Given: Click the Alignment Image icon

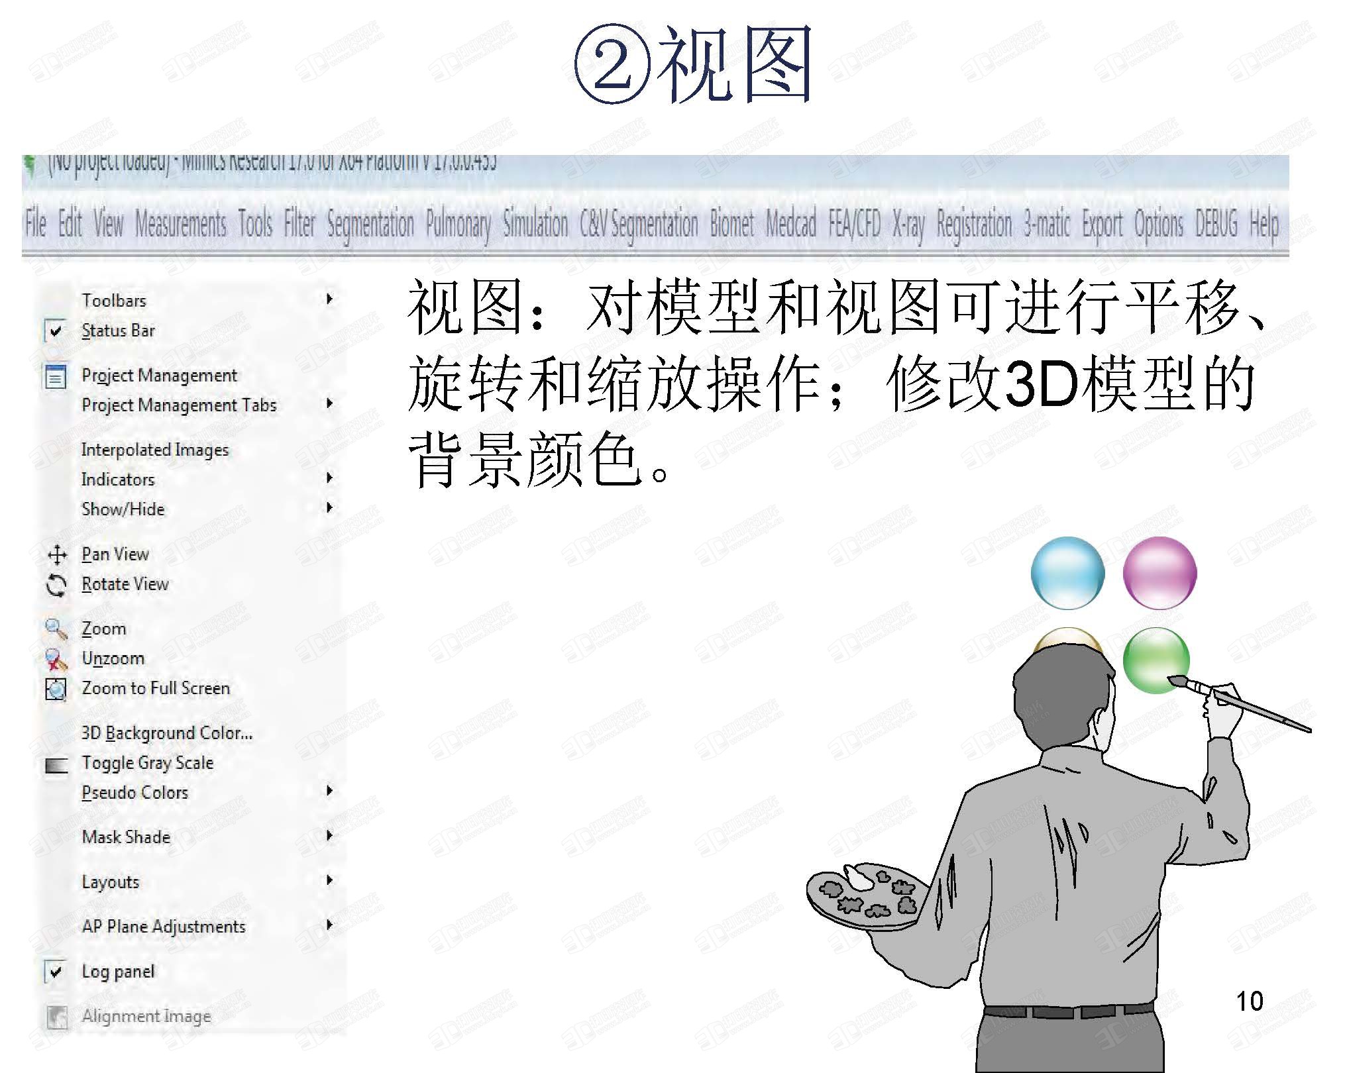Looking at the screenshot, I should 57,1017.
